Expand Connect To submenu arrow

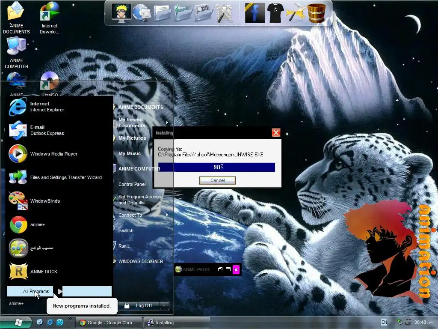click(167, 215)
